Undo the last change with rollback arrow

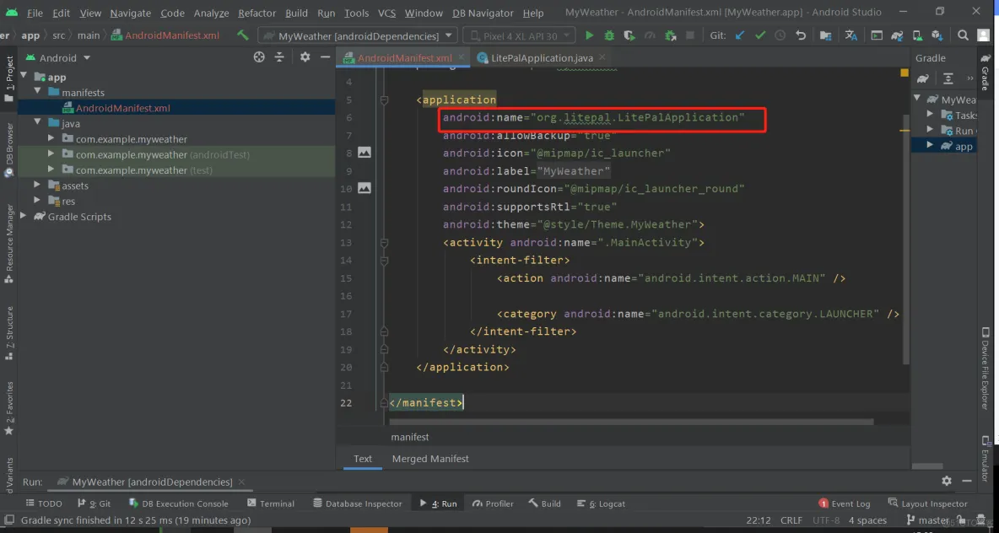coord(802,35)
